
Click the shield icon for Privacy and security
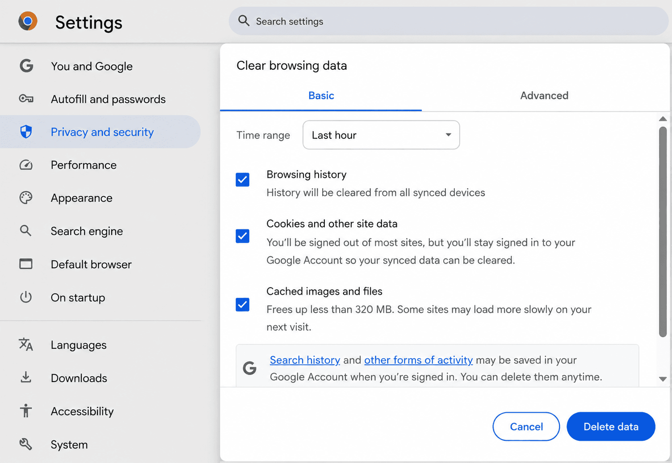pyautogui.click(x=26, y=132)
